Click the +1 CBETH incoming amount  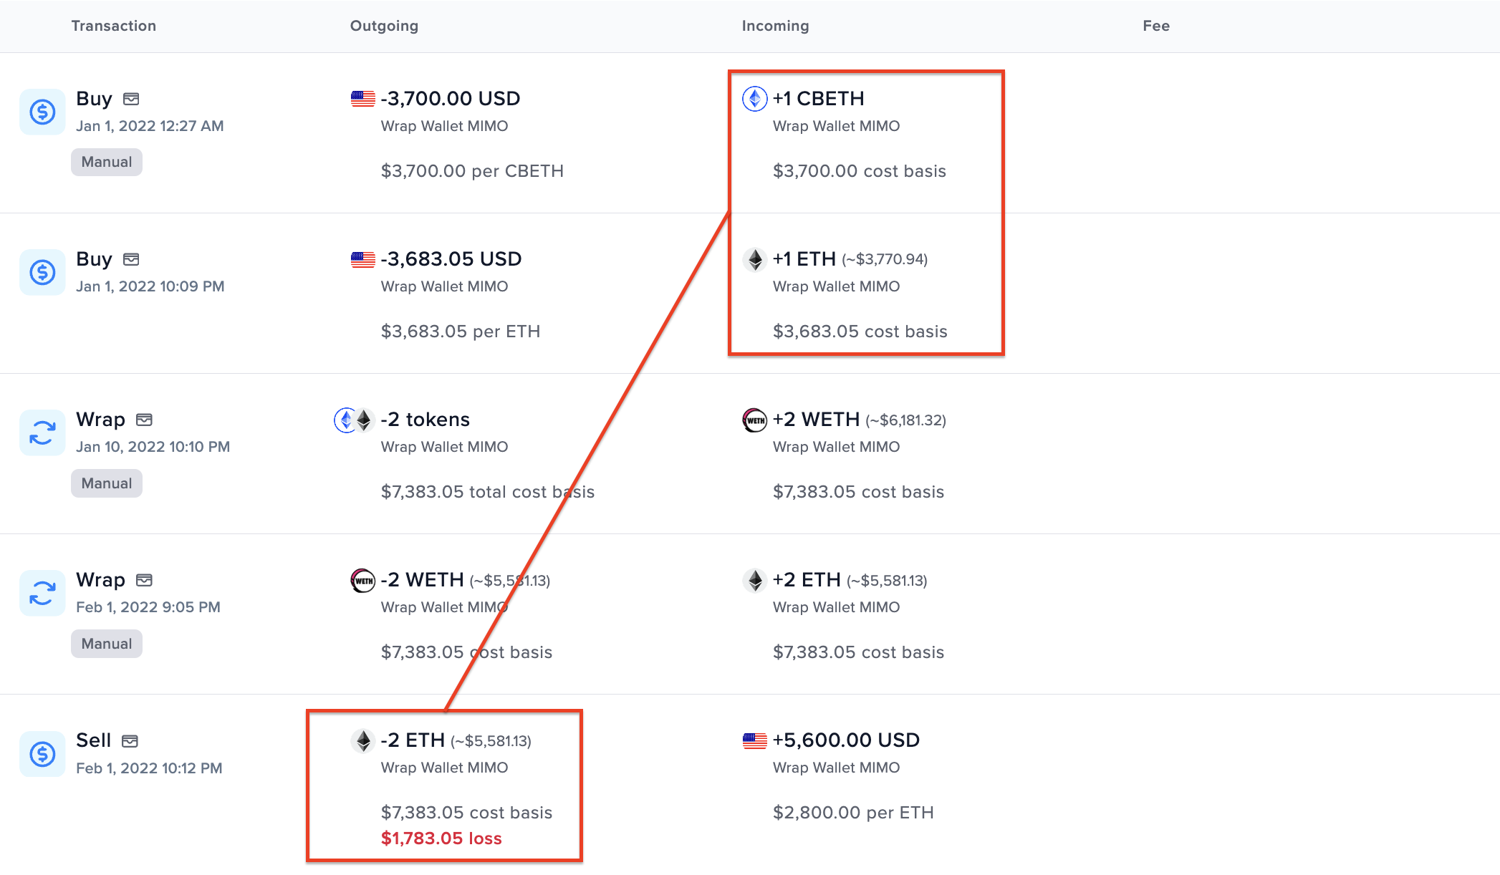[x=819, y=99]
